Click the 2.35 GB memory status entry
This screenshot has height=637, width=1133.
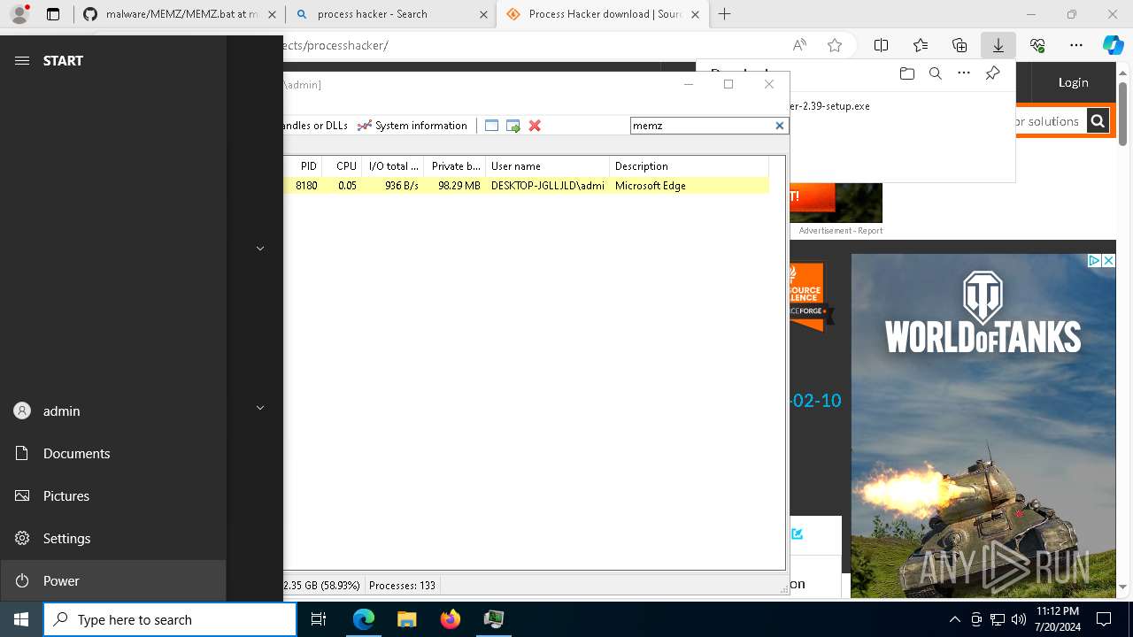point(322,586)
